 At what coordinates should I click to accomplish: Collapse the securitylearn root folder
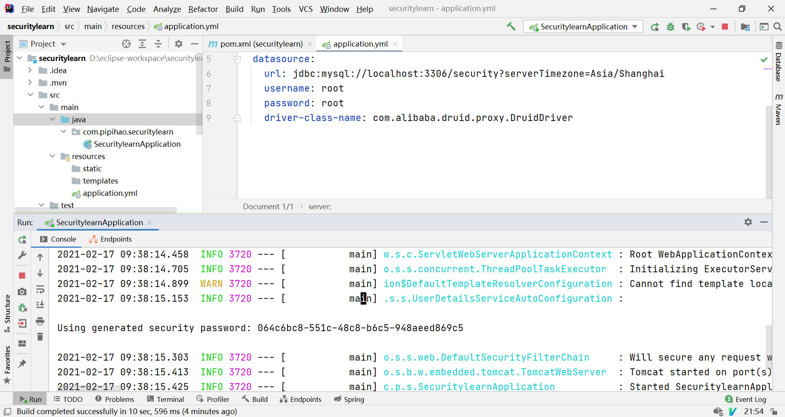point(19,58)
